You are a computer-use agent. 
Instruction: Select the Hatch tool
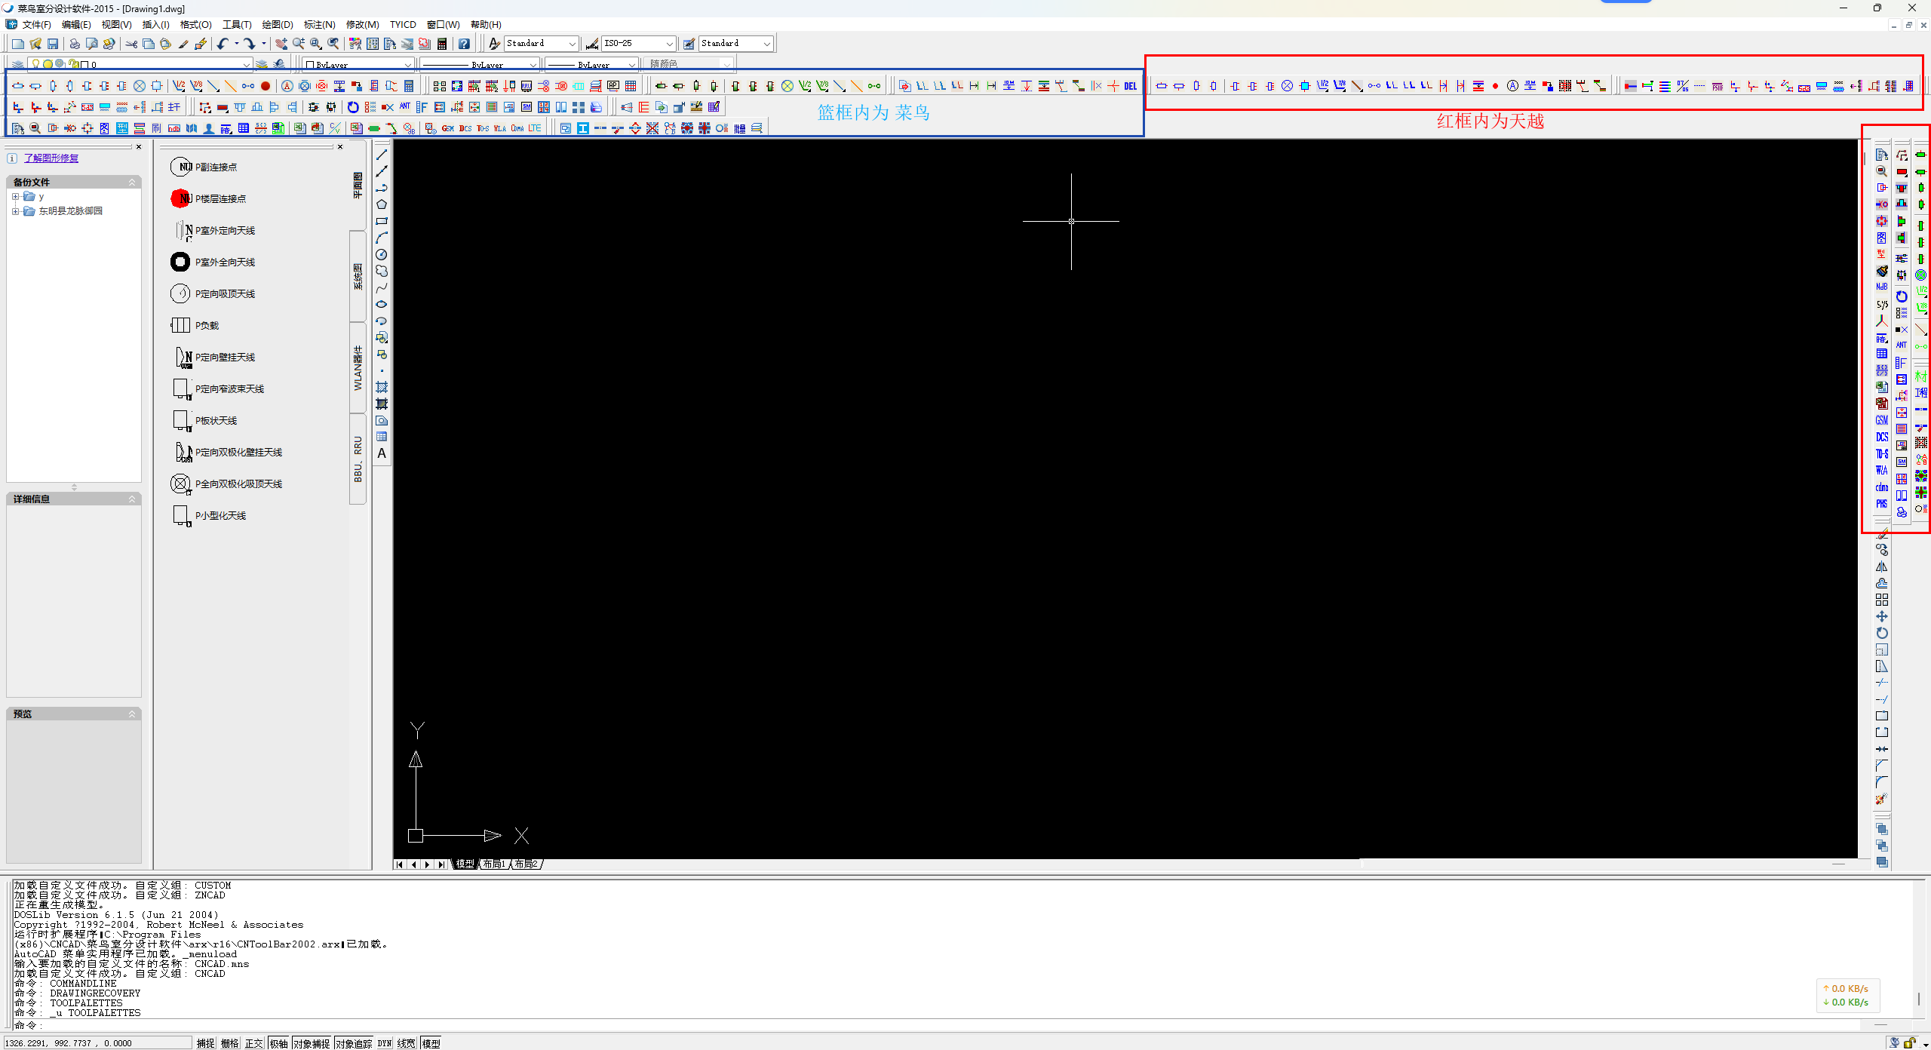pyautogui.click(x=382, y=387)
